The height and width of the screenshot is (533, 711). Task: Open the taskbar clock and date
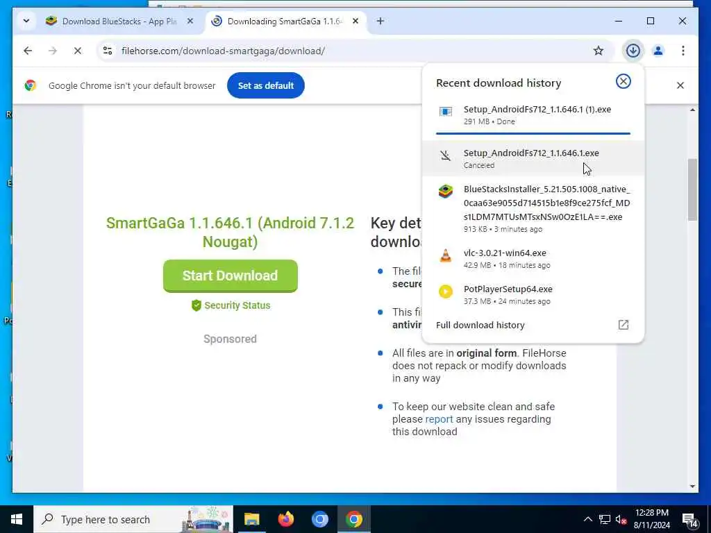click(x=651, y=519)
